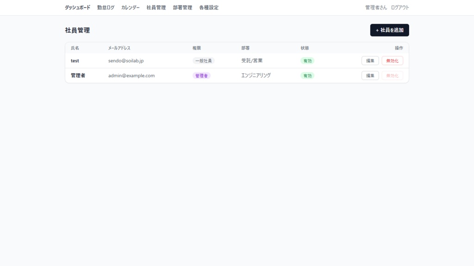Click the 部署 column header
The height and width of the screenshot is (266, 474).
coord(245,48)
